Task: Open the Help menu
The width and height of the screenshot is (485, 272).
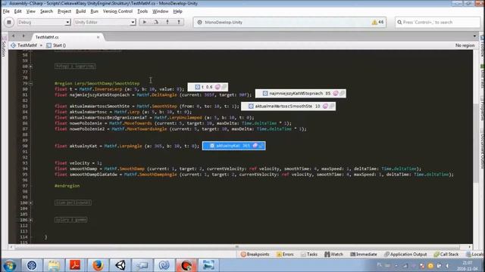Action: (177, 11)
